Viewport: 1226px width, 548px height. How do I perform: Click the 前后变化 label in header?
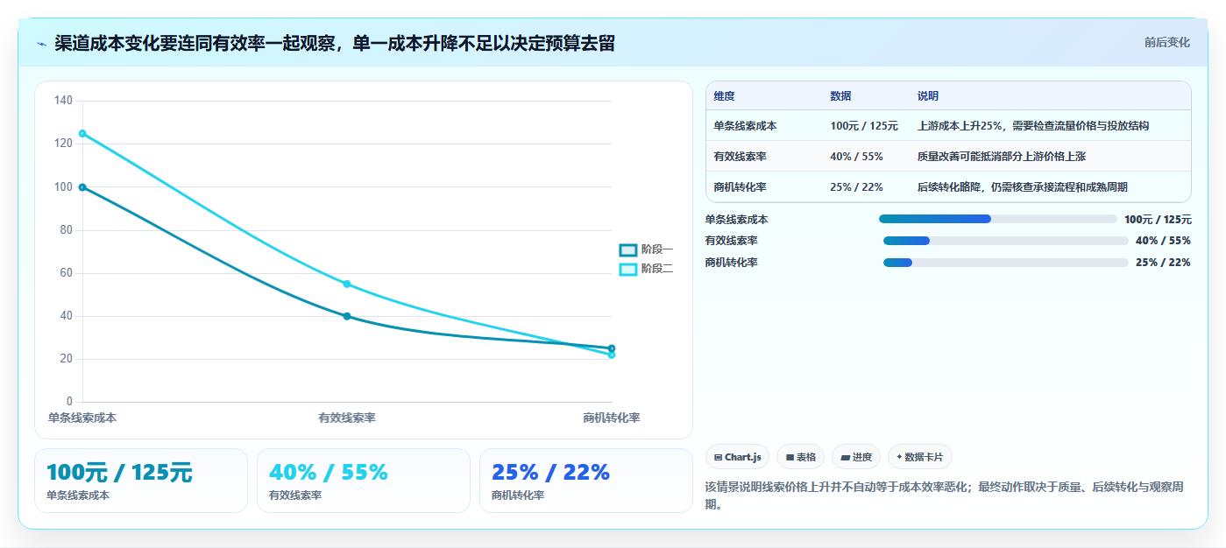(1166, 42)
